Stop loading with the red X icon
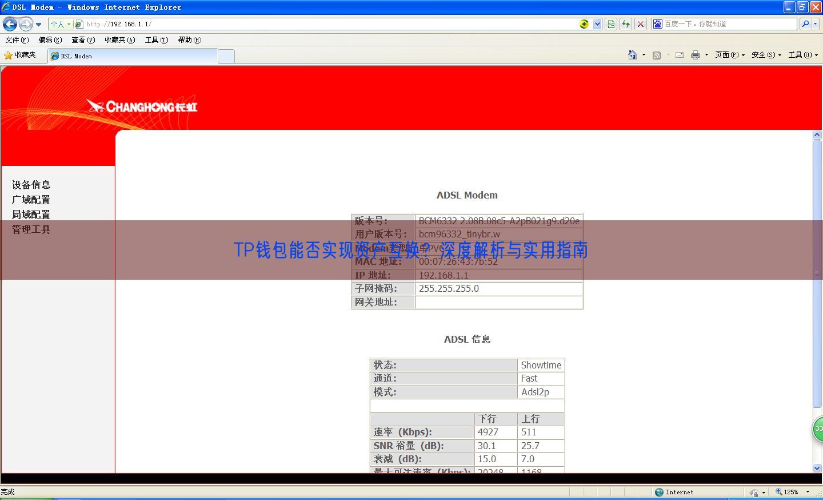823x500 pixels. 641,24
